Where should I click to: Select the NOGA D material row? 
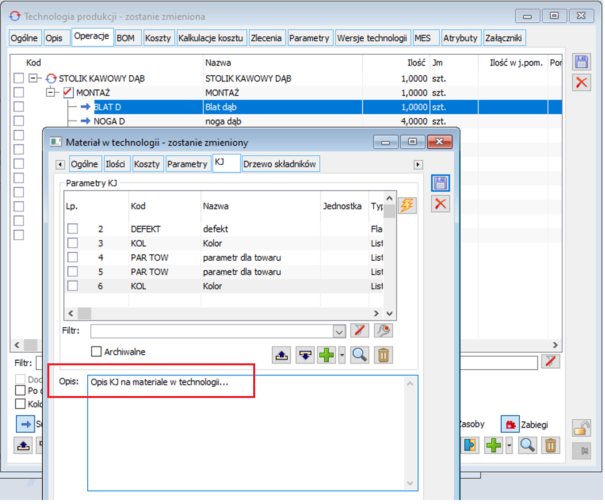click(109, 121)
